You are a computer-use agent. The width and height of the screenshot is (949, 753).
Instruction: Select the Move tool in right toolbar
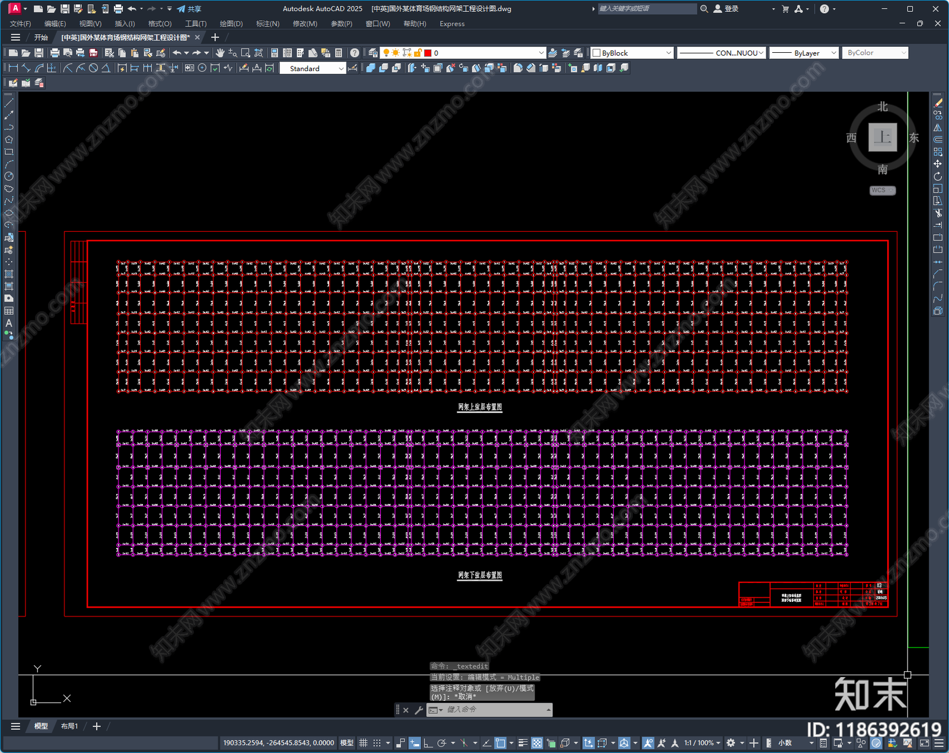938,164
